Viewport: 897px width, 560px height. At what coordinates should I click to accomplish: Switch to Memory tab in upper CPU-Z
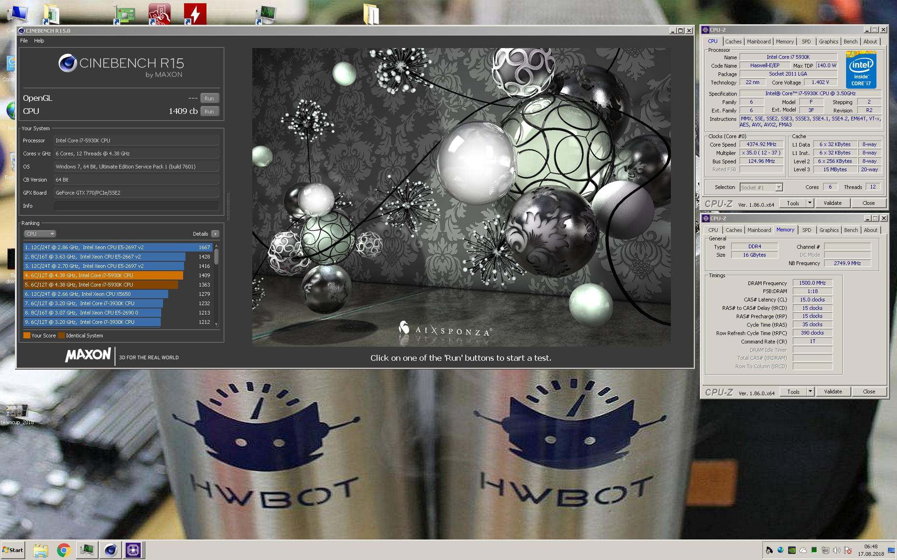784,42
